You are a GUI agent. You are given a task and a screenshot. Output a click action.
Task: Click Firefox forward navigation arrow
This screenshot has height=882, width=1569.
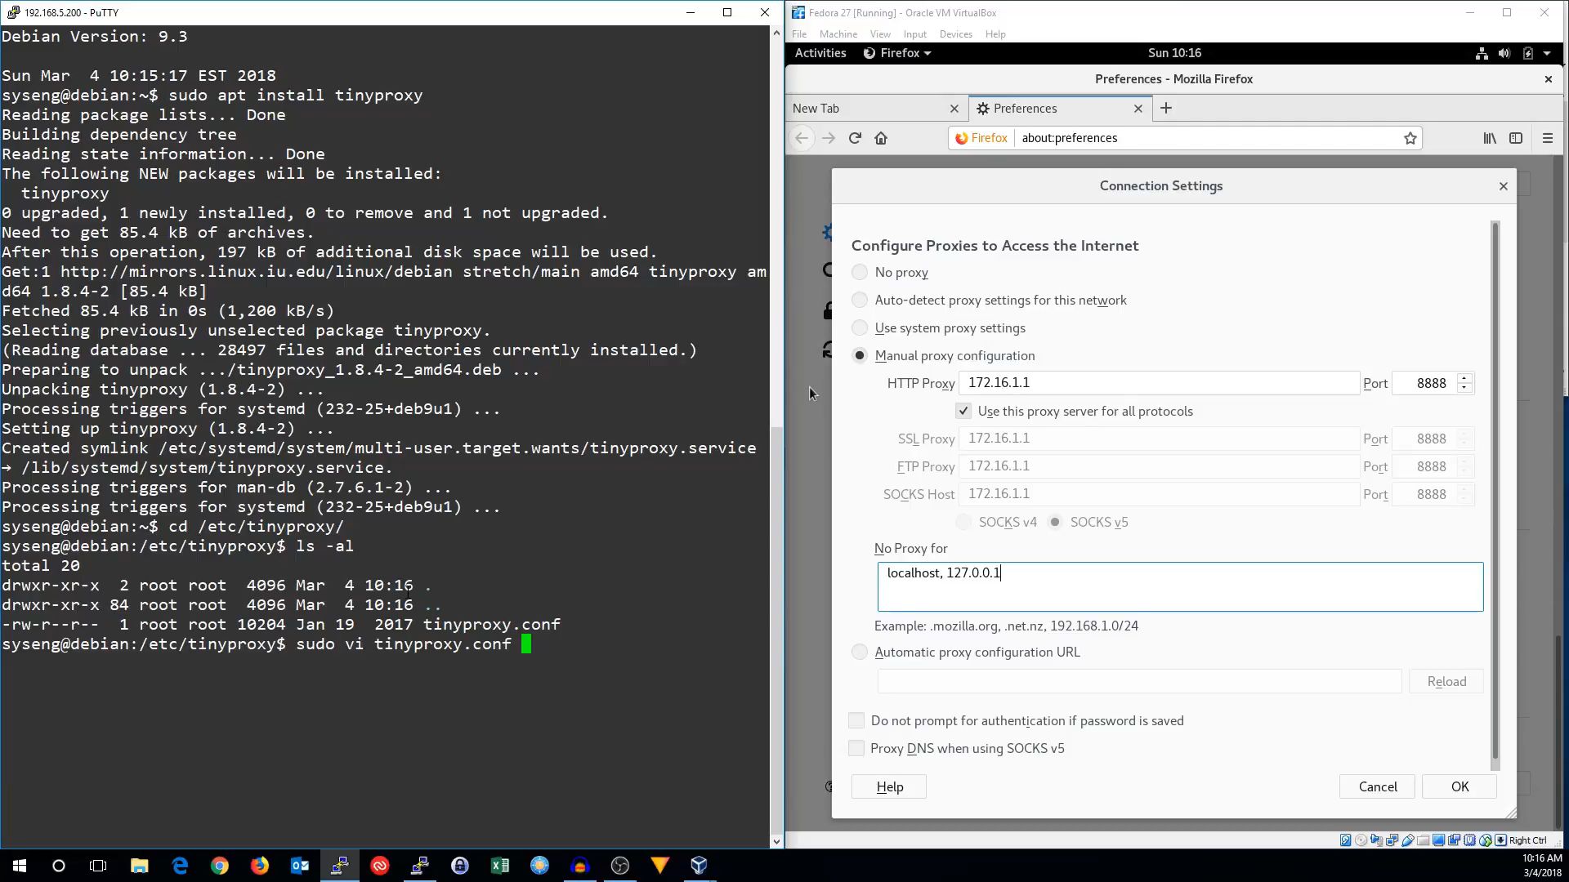pos(829,138)
